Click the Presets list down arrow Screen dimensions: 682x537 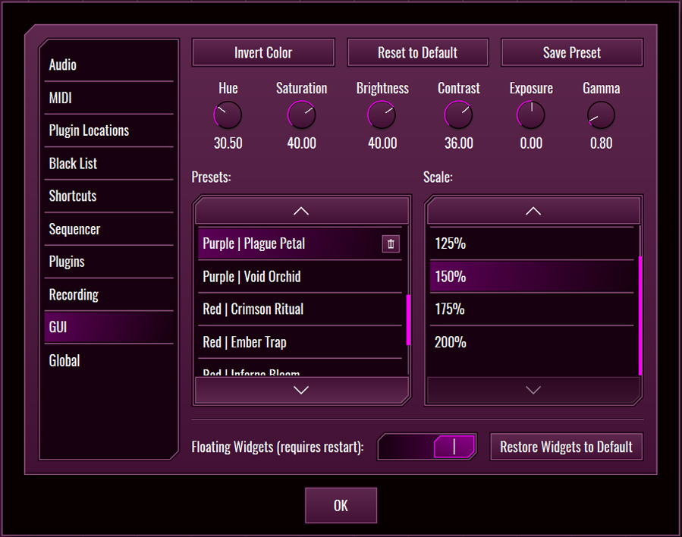tap(301, 390)
